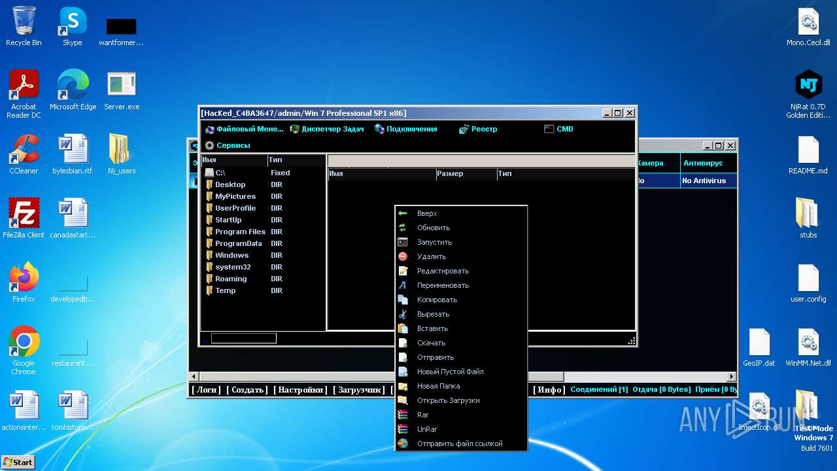
Task: Choose Новая Папка menu entry
Action: (x=438, y=386)
